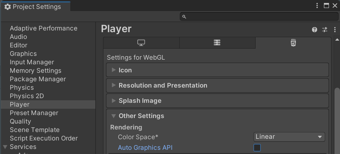The image size is (340, 154).
Task: Select the standalone desktop monitor platform tab
Action: pos(141,43)
